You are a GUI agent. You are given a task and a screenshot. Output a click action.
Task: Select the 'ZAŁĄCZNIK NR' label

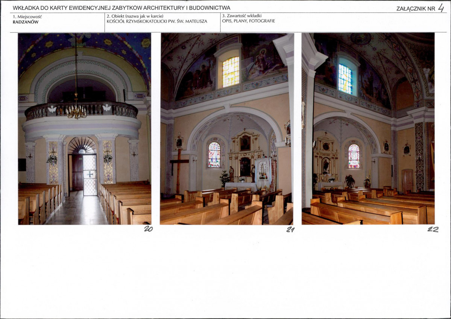click(x=415, y=9)
